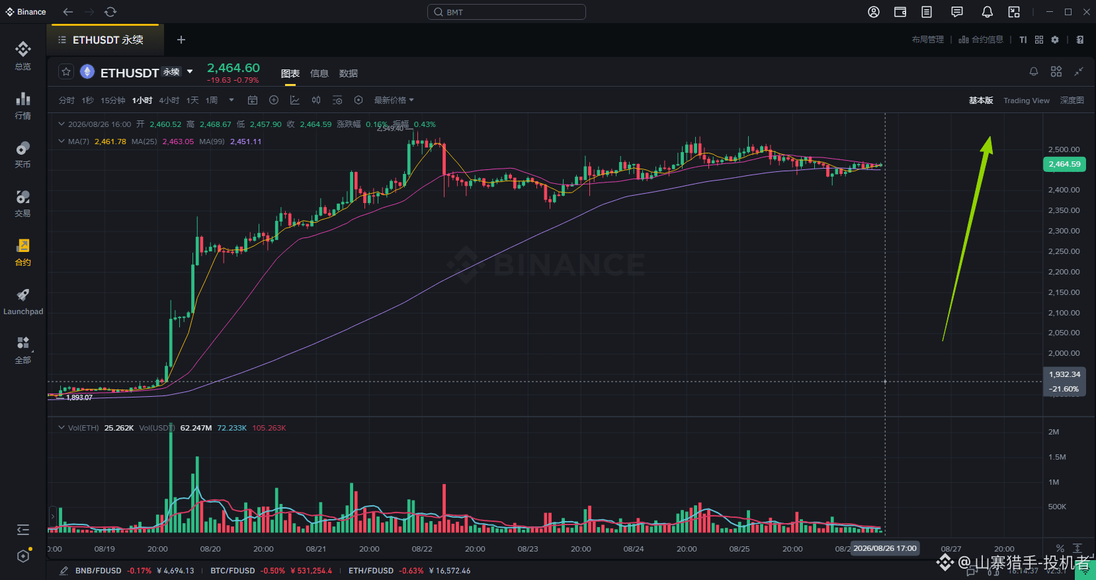
Task: Open the chat messages icon
Action: coord(956,12)
